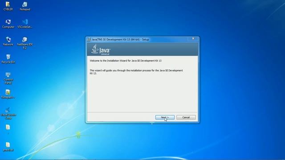Cancel the Java SE Development Kit setup
Viewport: 285px width, 160px height.
tap(186, 117)
